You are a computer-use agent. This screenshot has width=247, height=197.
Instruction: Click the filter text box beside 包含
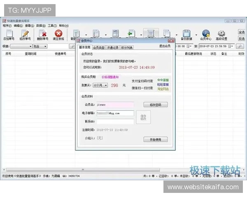point(58,46)
